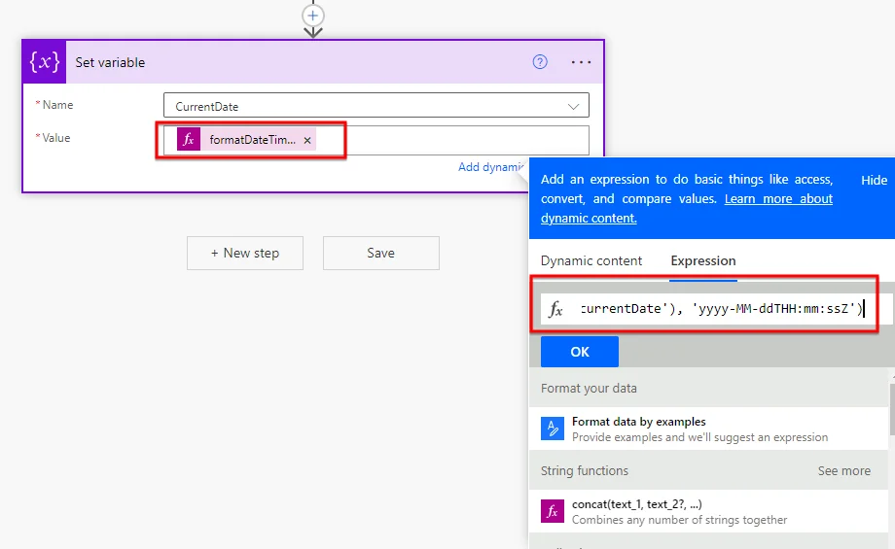Image resolution: width=895 pixels, height=549 pixels.
Task: Expand String functions with See more
Action: click(x=843, y=471)
